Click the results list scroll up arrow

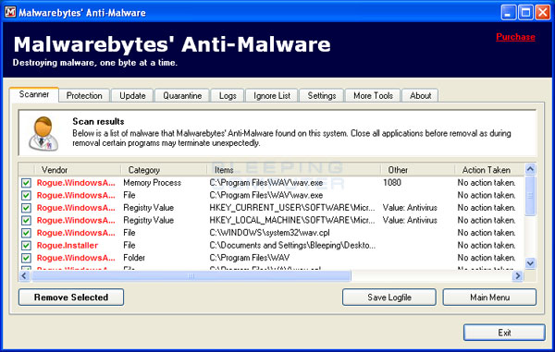click(x=530, y=169)
